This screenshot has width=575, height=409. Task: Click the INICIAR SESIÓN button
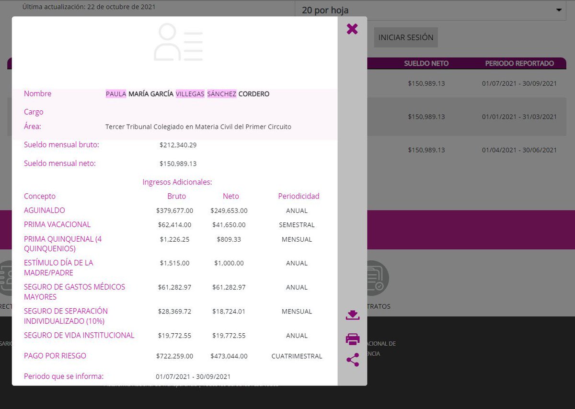pos(406,37)
